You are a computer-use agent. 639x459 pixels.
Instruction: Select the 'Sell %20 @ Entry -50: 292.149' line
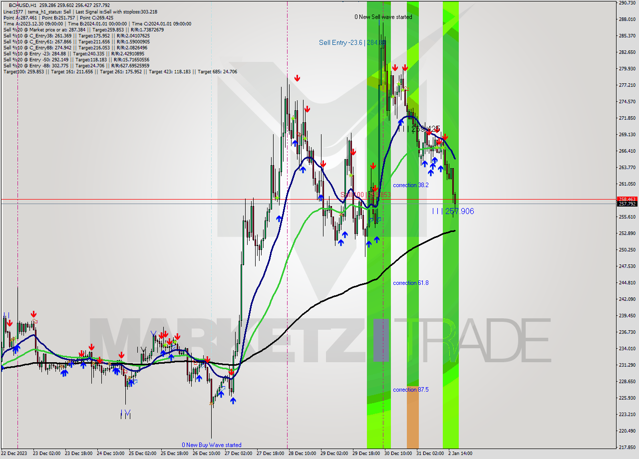[x=76, y=60]
